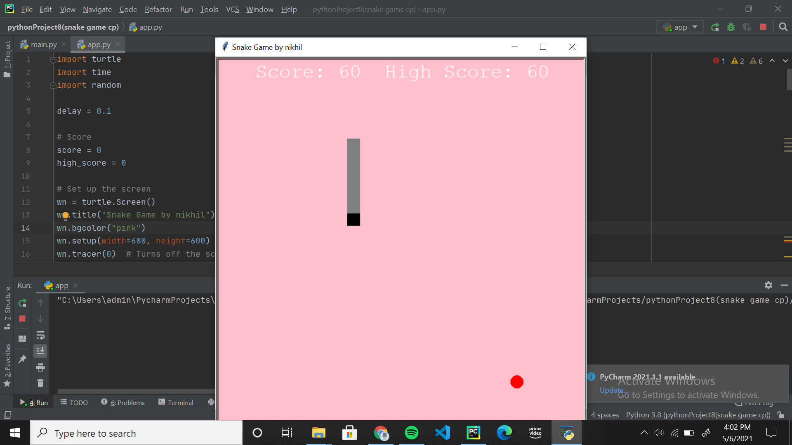The image size is (792, 445).
Task: Toggle Scroll to End console icon
Action: click(40, 351)
